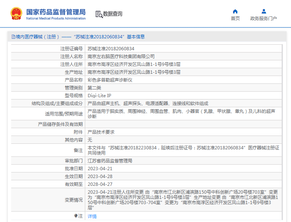The width and height of the screenshot is (291, 222).
Task: Click National Medical Products Administration text
Action: tap(56, 18)
